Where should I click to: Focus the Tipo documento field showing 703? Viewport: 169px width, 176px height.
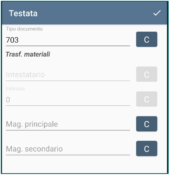pos(68,40)
